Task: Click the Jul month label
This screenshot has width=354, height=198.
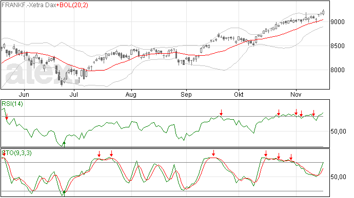Action: click(x=73, y=94)
